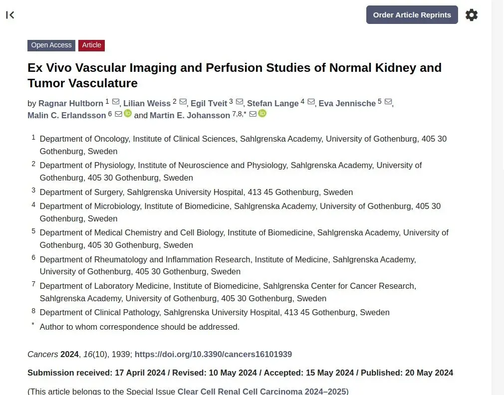The width and height of the screenshot is (504, 395).
Task: Click the email envelope icon next to Stefan Lange
Action: click(x=311, y=102)
